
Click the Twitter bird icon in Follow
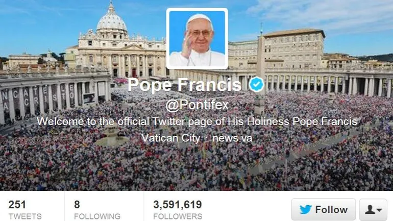306,209
